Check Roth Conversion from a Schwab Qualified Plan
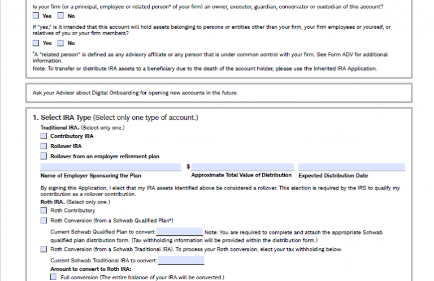 click(x=44, y=221)
